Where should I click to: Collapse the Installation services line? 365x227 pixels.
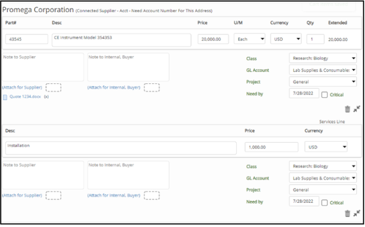pos(357,213)
